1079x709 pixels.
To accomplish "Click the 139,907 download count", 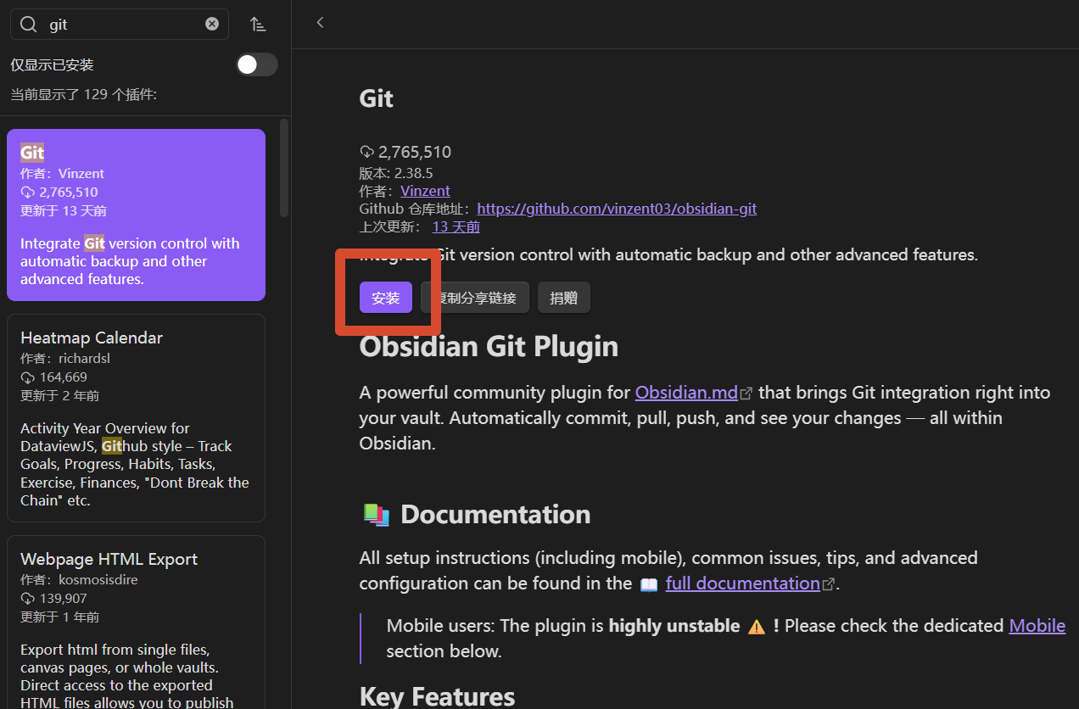I will [63, 599].
